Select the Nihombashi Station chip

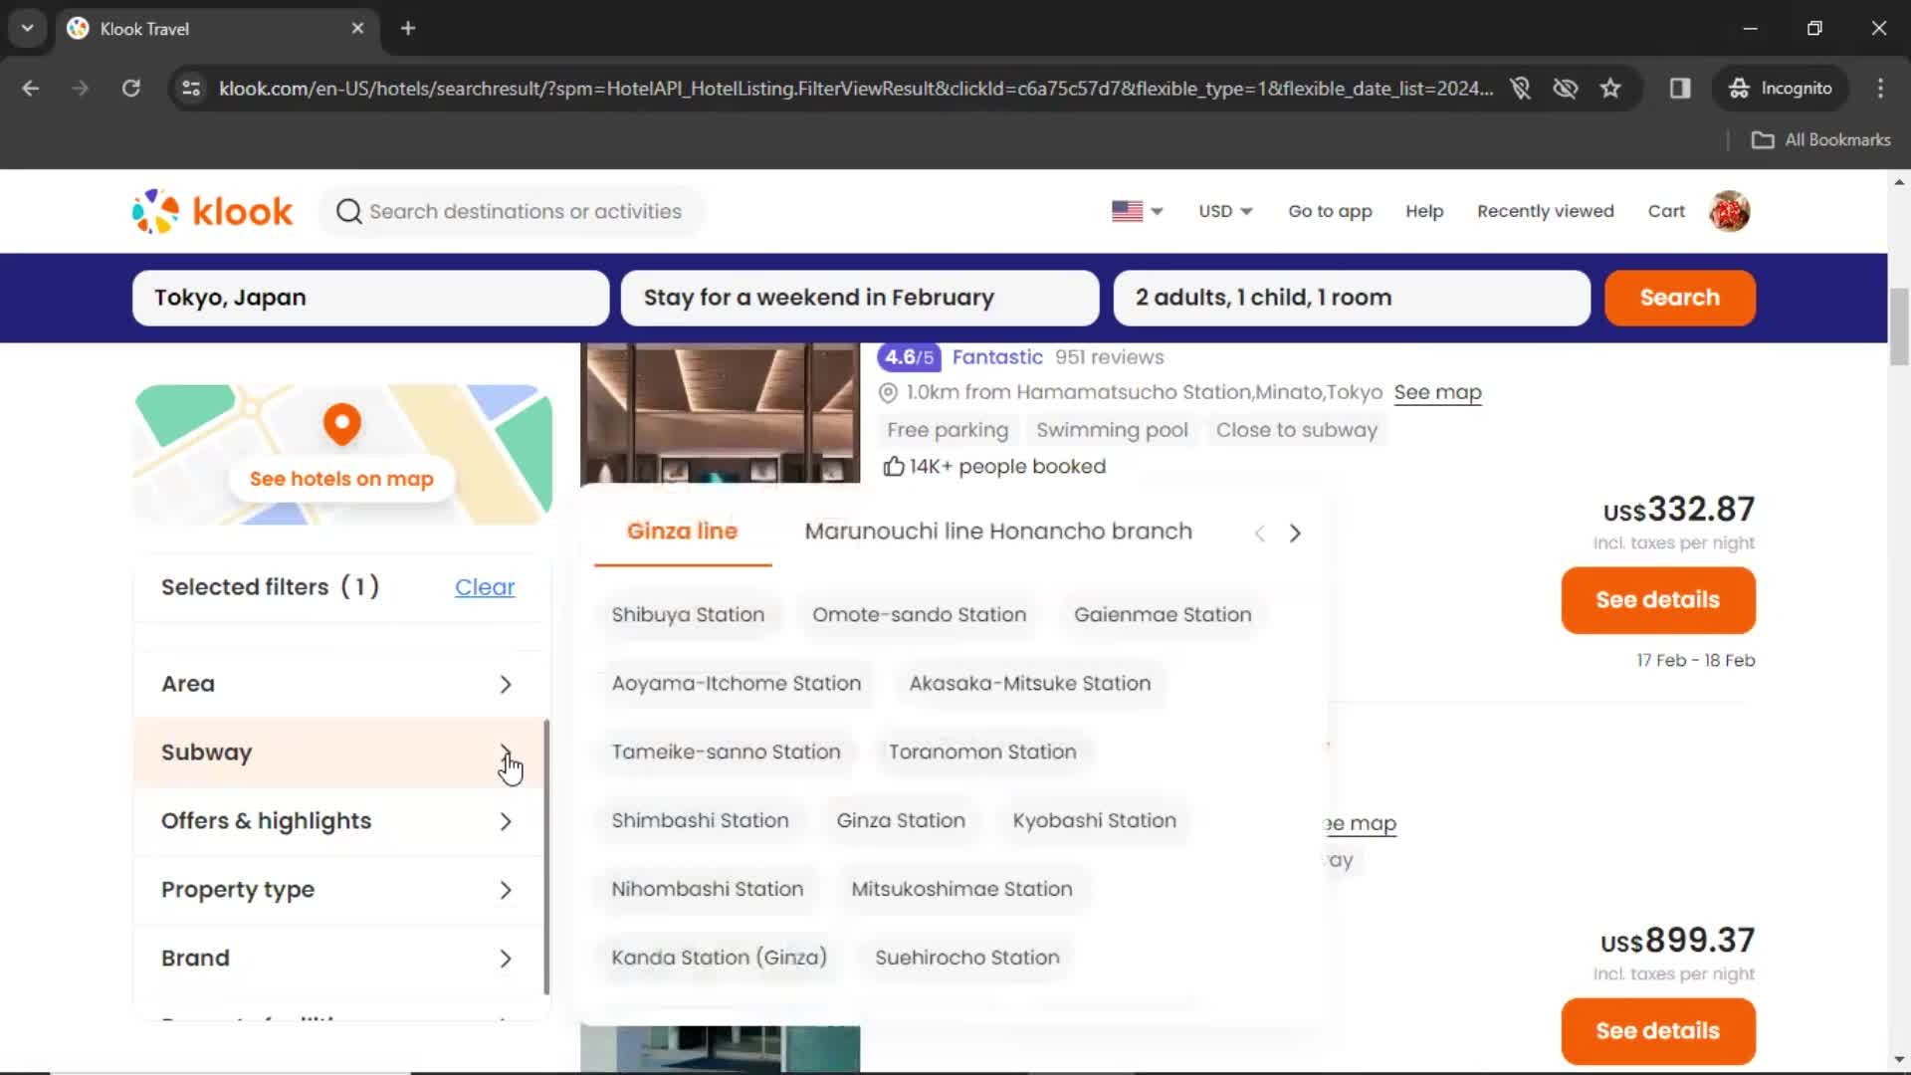coord(707,890)
